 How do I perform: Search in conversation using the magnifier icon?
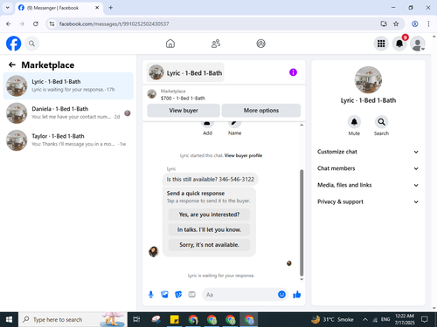coord(381,122)
